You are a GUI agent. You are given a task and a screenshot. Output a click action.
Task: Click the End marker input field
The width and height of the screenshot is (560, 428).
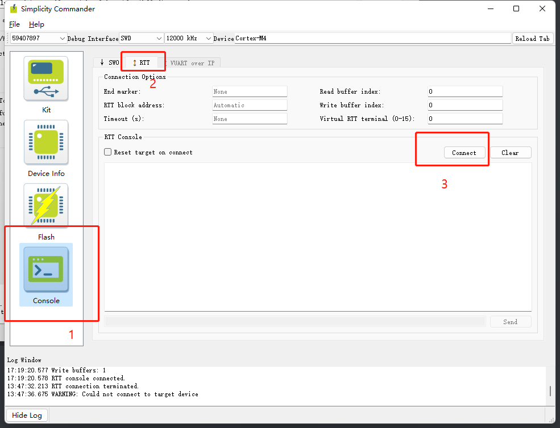(x=250, y=91)
